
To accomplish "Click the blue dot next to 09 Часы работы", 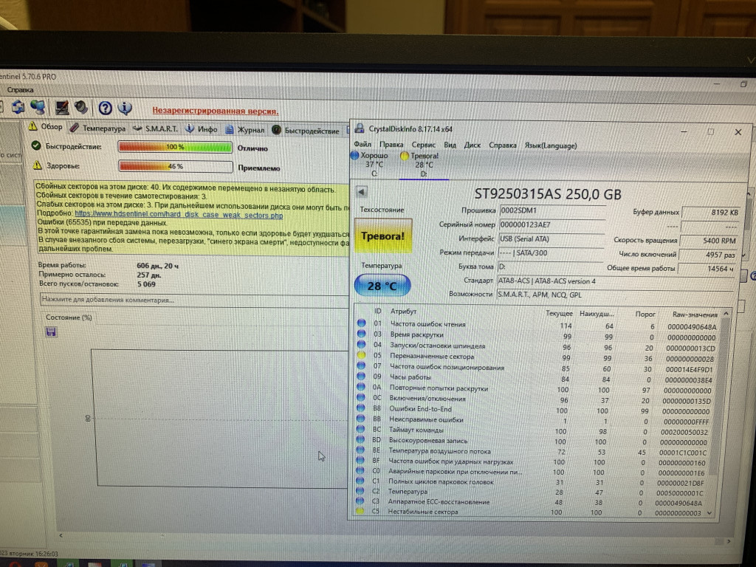I will tap(360, 377).
